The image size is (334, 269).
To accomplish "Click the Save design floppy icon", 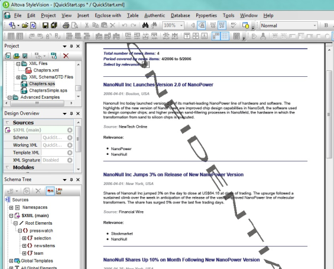I will point(46,25).
